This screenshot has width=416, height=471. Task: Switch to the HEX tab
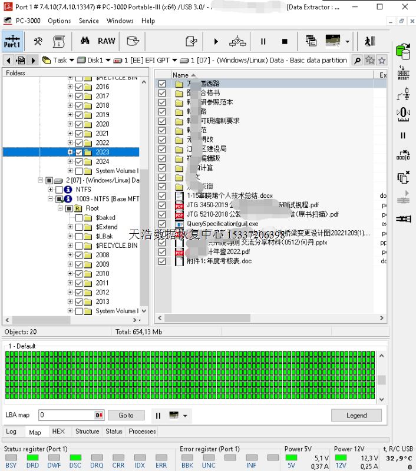58,432
